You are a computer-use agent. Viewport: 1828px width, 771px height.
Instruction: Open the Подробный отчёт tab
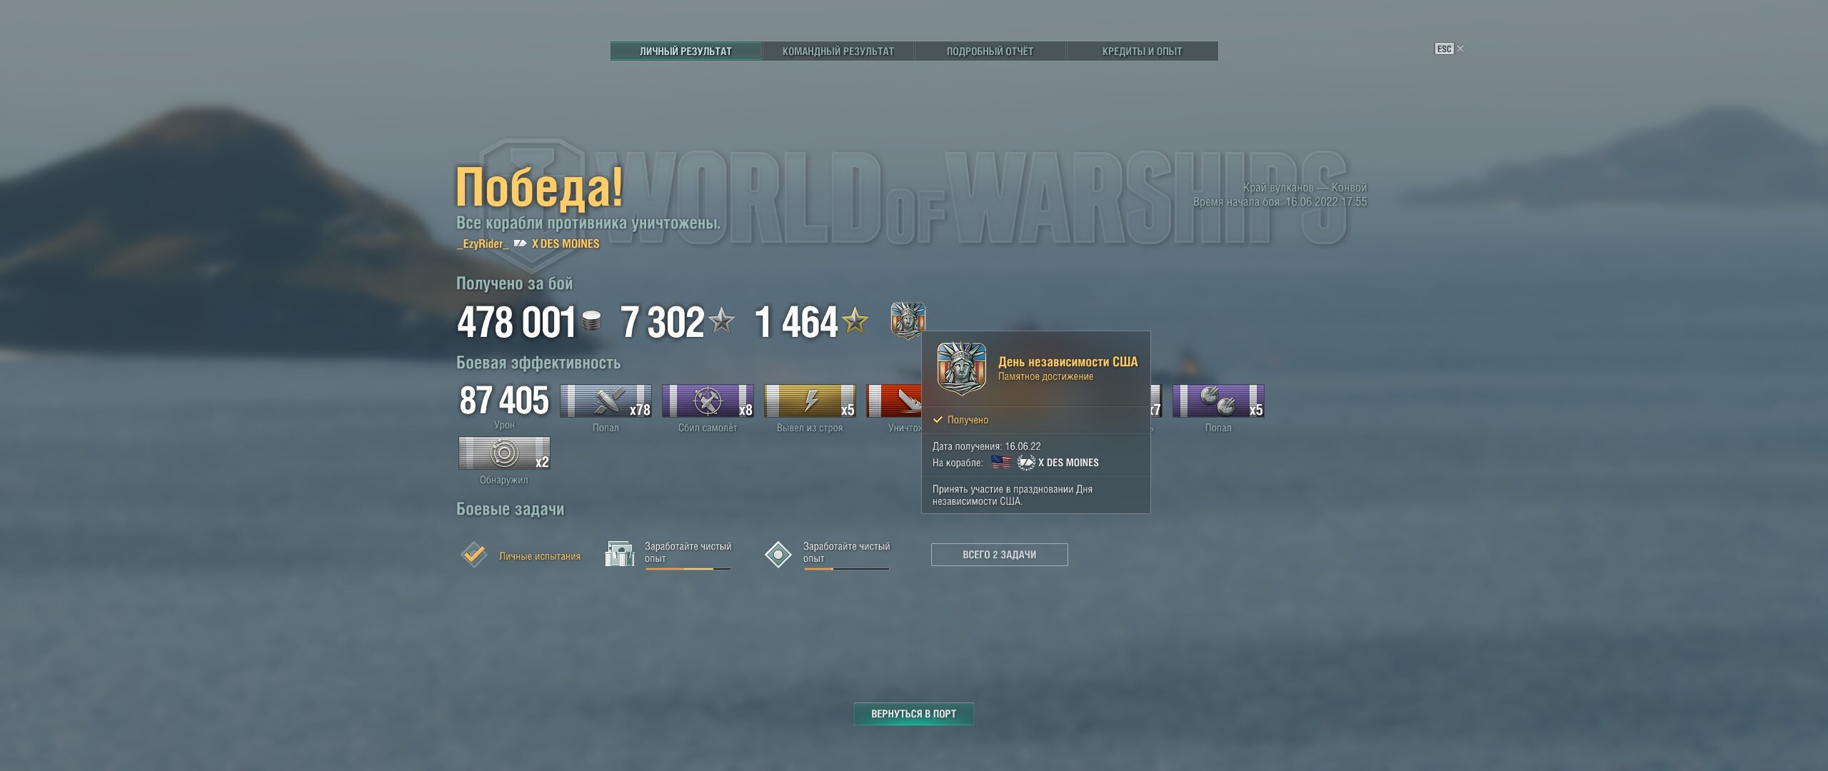click(x=990, y=51)
